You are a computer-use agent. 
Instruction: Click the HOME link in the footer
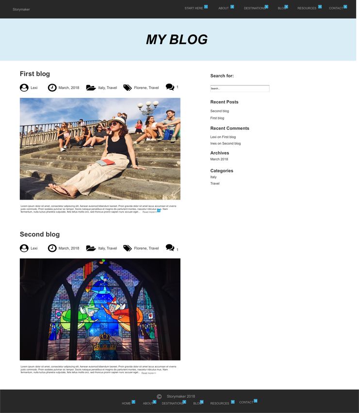126,403
